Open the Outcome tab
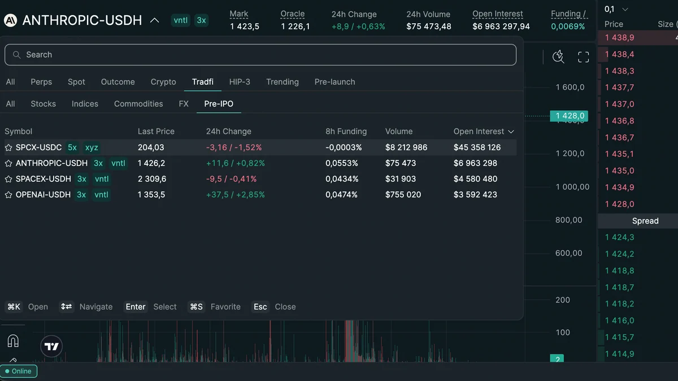The width and height of the screenshot is (678, 381). [118, 82]
